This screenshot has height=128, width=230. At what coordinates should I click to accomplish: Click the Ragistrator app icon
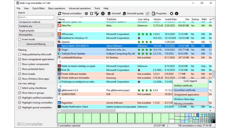click(59, 103)
